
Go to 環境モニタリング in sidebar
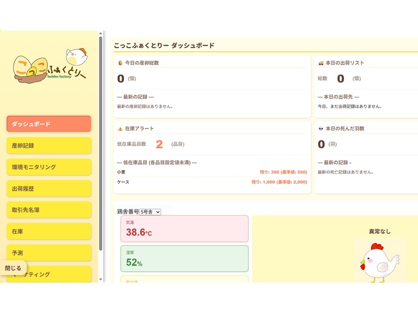point(49,167)
